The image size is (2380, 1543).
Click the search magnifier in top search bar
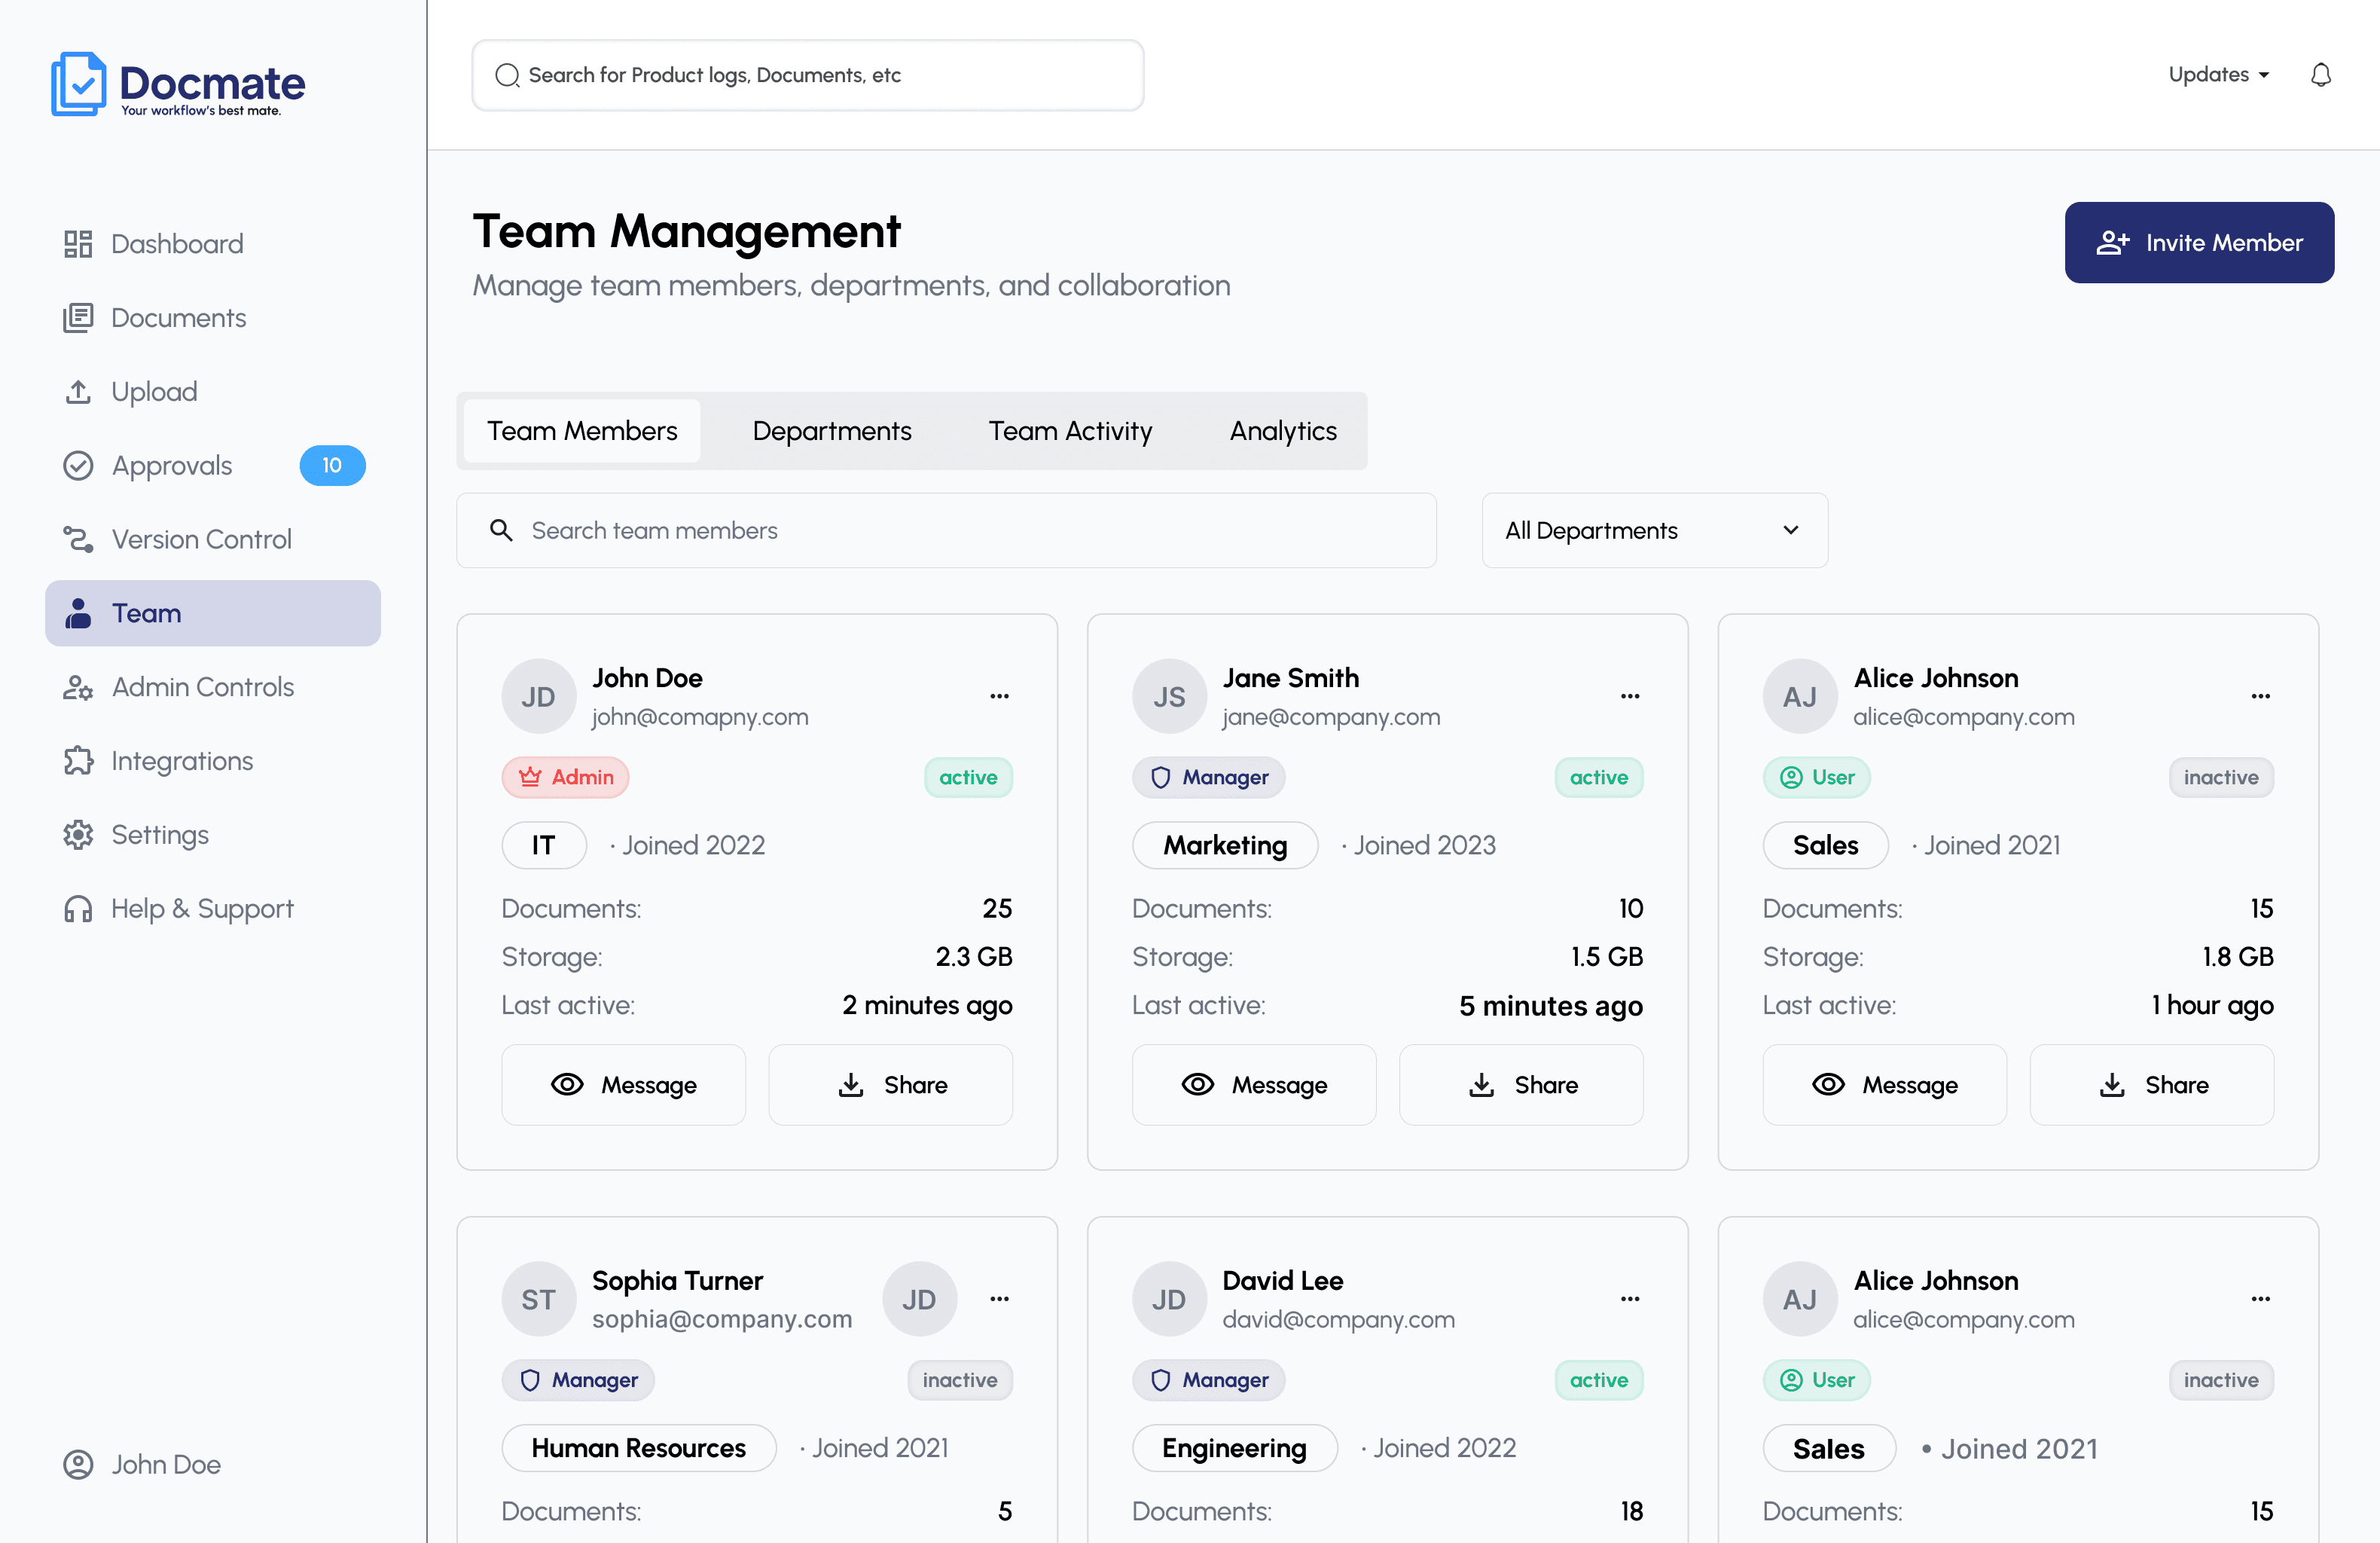pos(507,75)
